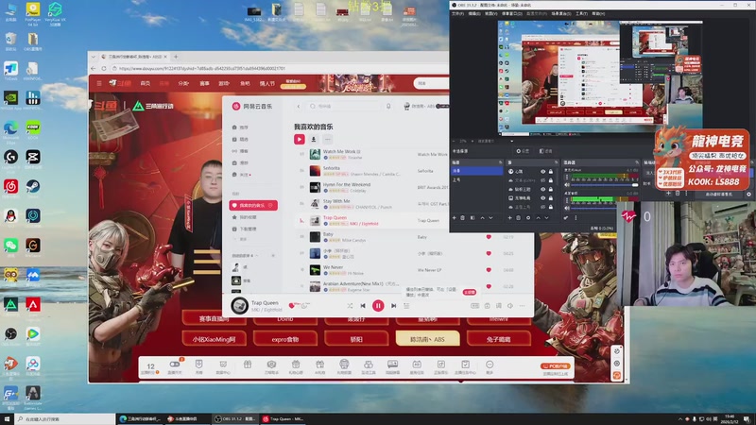Open the highlighted red liked music sidebar item
Viewport: 756px width, 425px height.
pyautogui.click(x=253, y=205)
